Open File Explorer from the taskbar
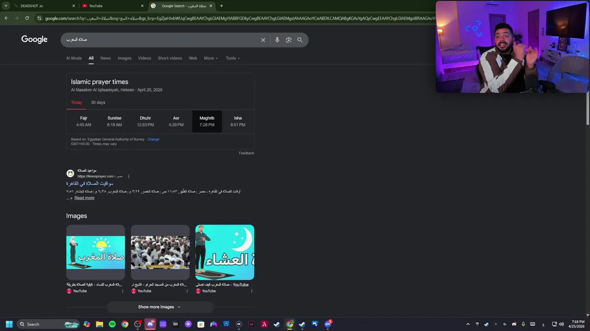 100,324
